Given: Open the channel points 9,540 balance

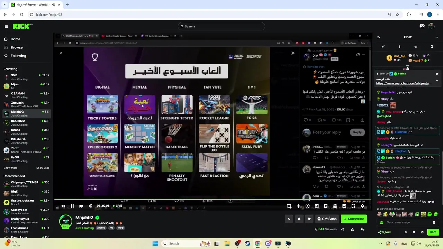Looking at the screenshot, I should [385, 232].
